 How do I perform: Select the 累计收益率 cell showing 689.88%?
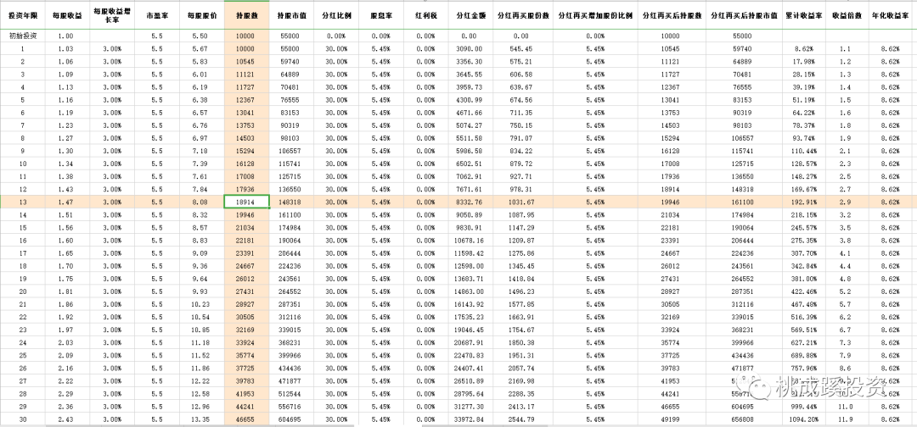pyautogui.click(x=805, y=355)
